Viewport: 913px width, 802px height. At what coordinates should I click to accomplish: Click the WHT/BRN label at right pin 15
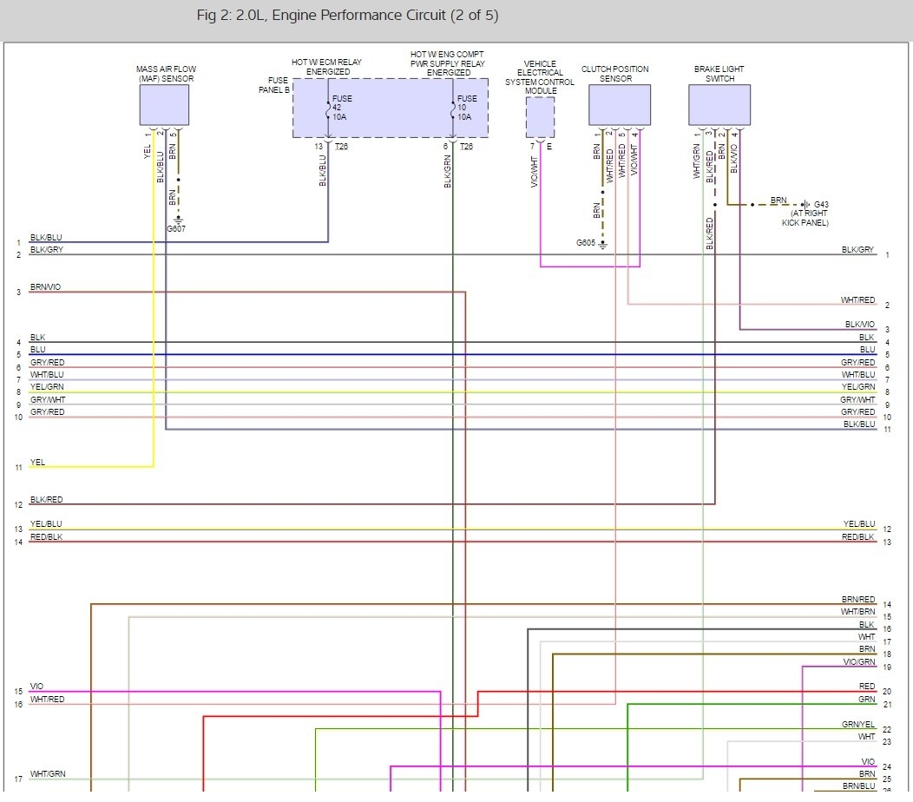click(x=857, y=612)
